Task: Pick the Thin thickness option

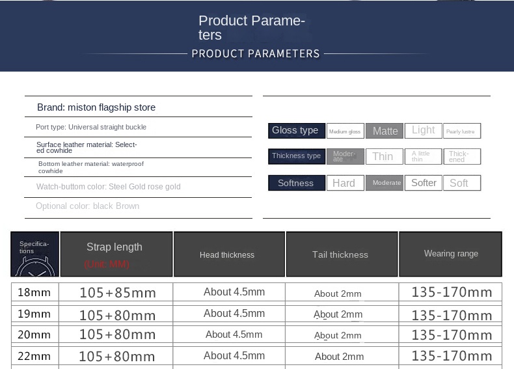Action: [384, 156]
